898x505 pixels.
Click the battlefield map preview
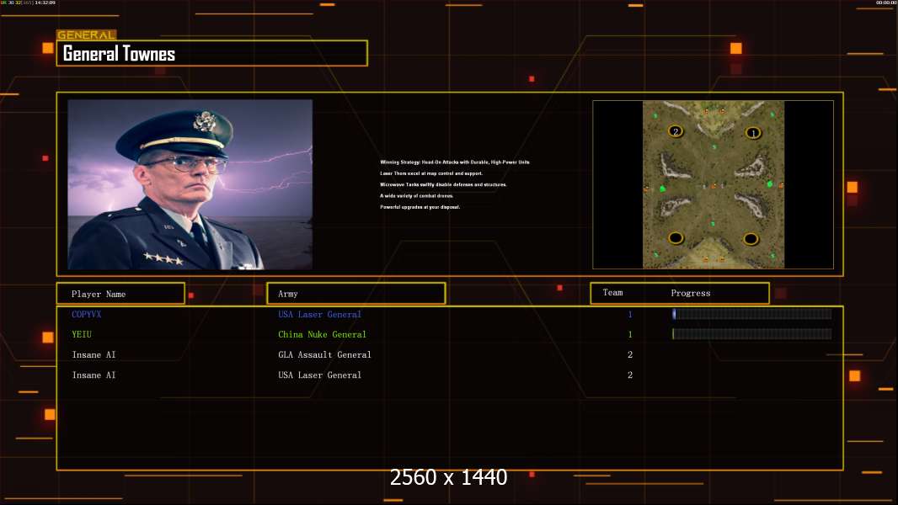[713, 184]
